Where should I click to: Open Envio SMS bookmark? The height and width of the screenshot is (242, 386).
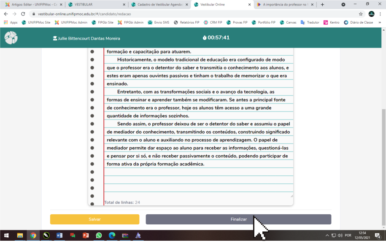tap(159, 22)
